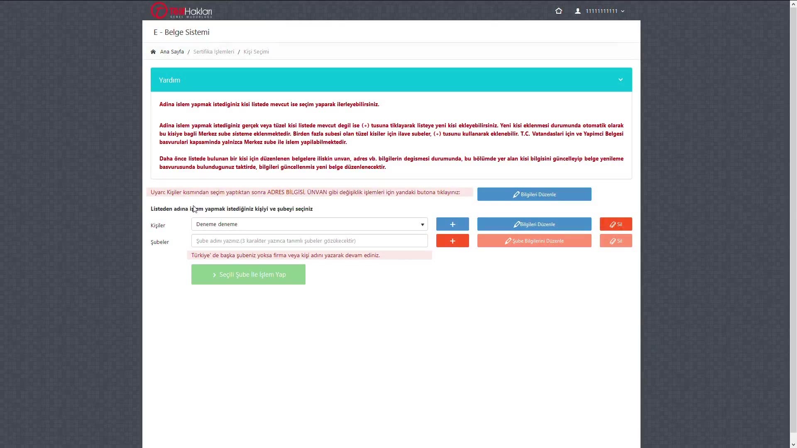797x448 pixels.
Task: Go to Ana Sayfa breadcrumb
Action: click(x=172, y=52)
